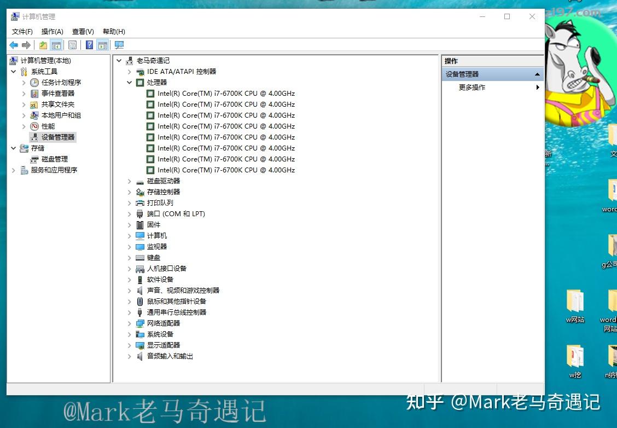Screen dimensions: 617x428
Task: Expand the 软件设备 category
Action: 129,280
